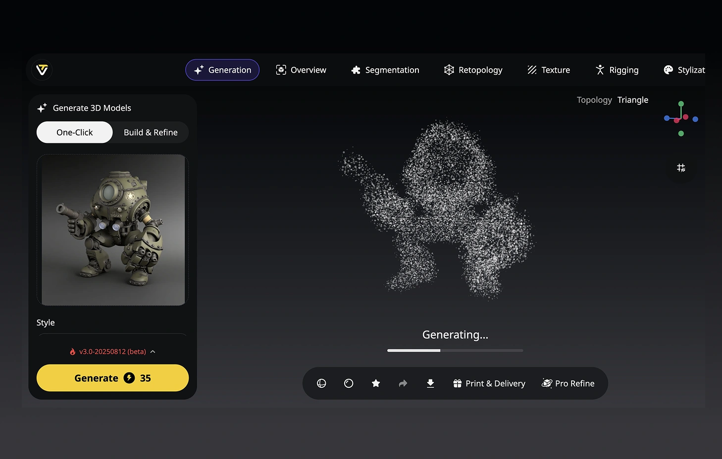
Task: Favorite the model with the star icon
Action: pyautogui.click(x=376, y=383)
